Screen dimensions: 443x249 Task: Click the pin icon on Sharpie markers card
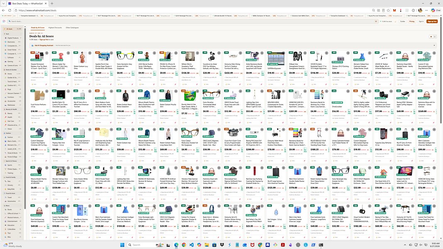pos(47,84)
